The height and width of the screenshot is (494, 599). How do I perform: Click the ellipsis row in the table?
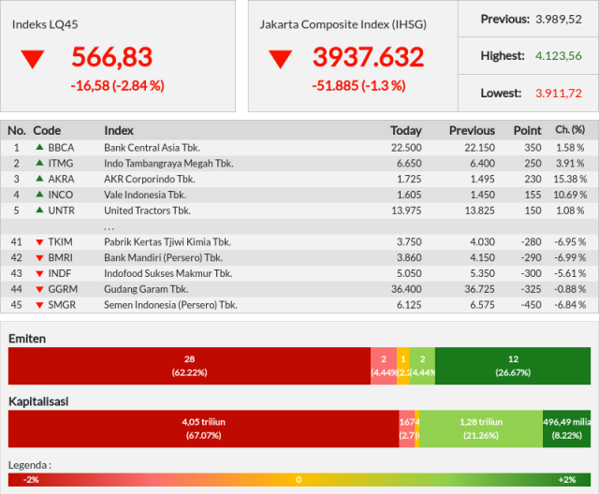(x=299, y=226)
